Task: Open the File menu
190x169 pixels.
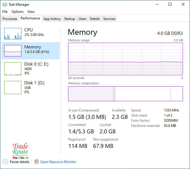Action: pyautogui.click(x=5, y=12)
